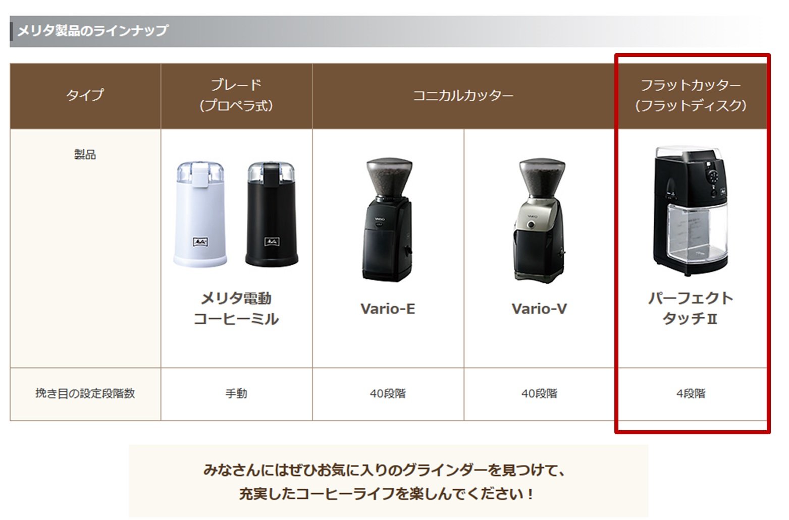This screenshot has width=789, height=520.
Task: Open the パーフェクトタッチⅡ grinder image
Action: 691,211
